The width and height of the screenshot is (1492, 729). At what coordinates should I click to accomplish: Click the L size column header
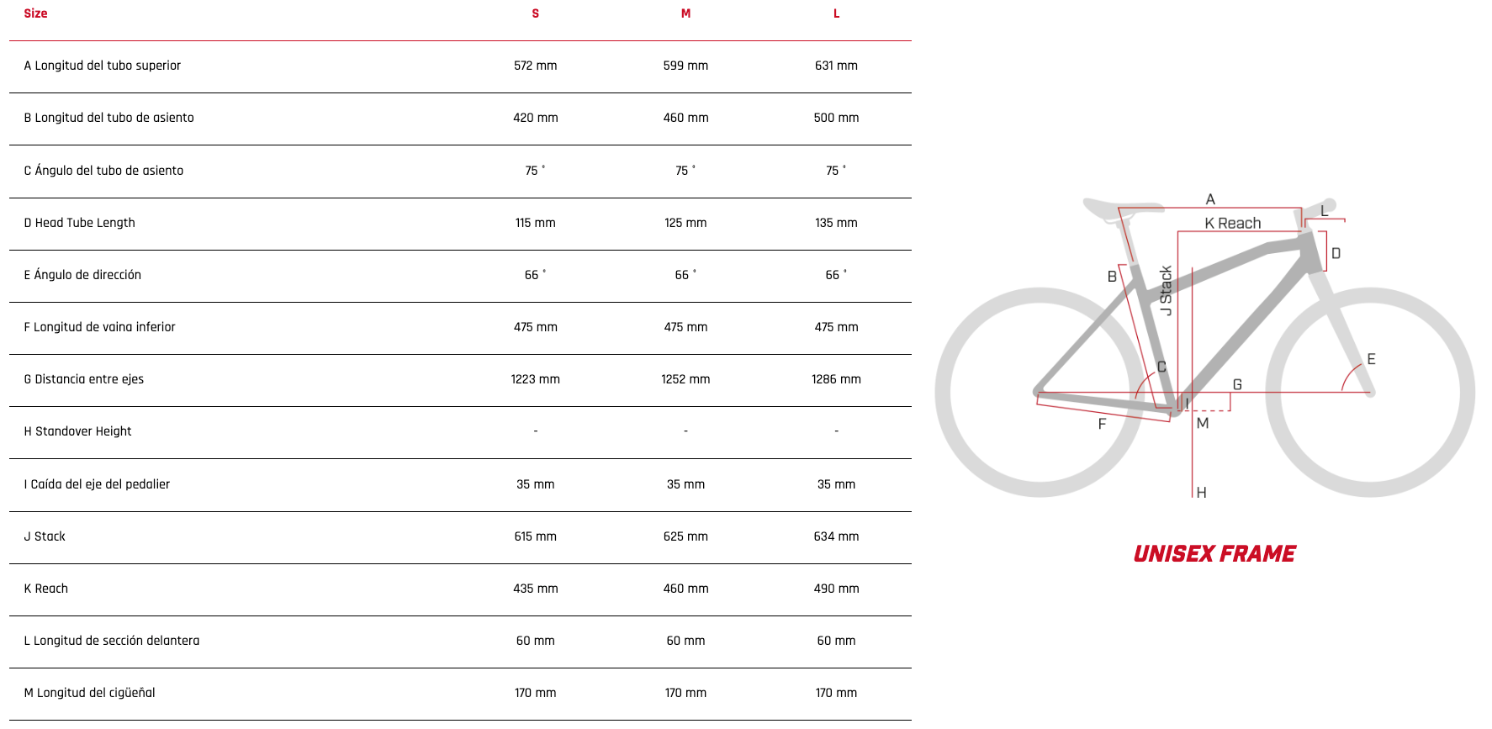click(x=836, y=13)
